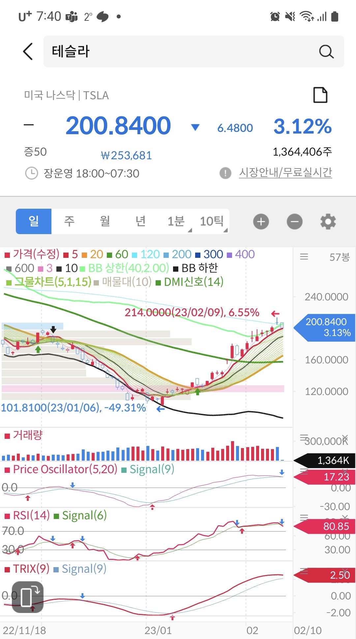Image resolution: width=356 pixels, height=639 pixels.
Task: Toggle the 200-day moving average legend
Action: (x=178, y=254)
